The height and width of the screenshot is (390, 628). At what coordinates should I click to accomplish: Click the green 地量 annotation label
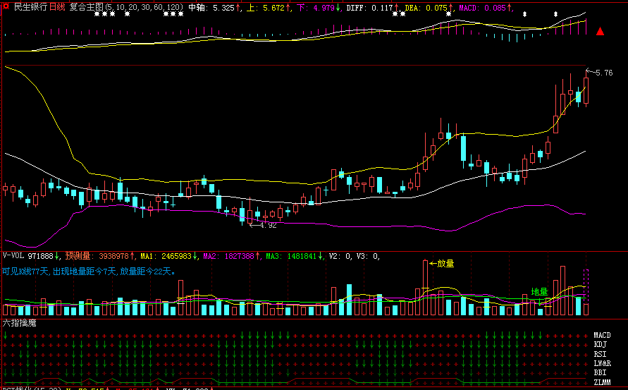pyautogui.click(x=539, y=292)
